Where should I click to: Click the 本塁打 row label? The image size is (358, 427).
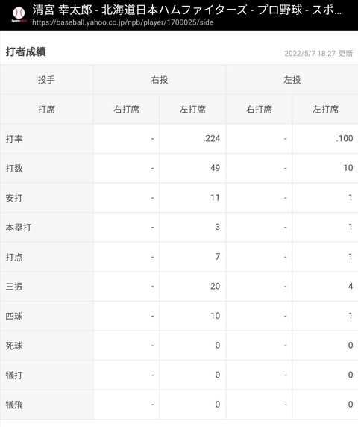pyautogui.click(x=19, y=228)
